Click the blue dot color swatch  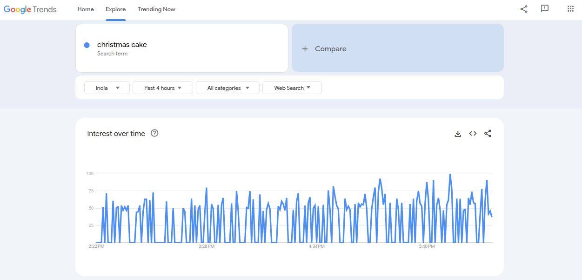87,45
